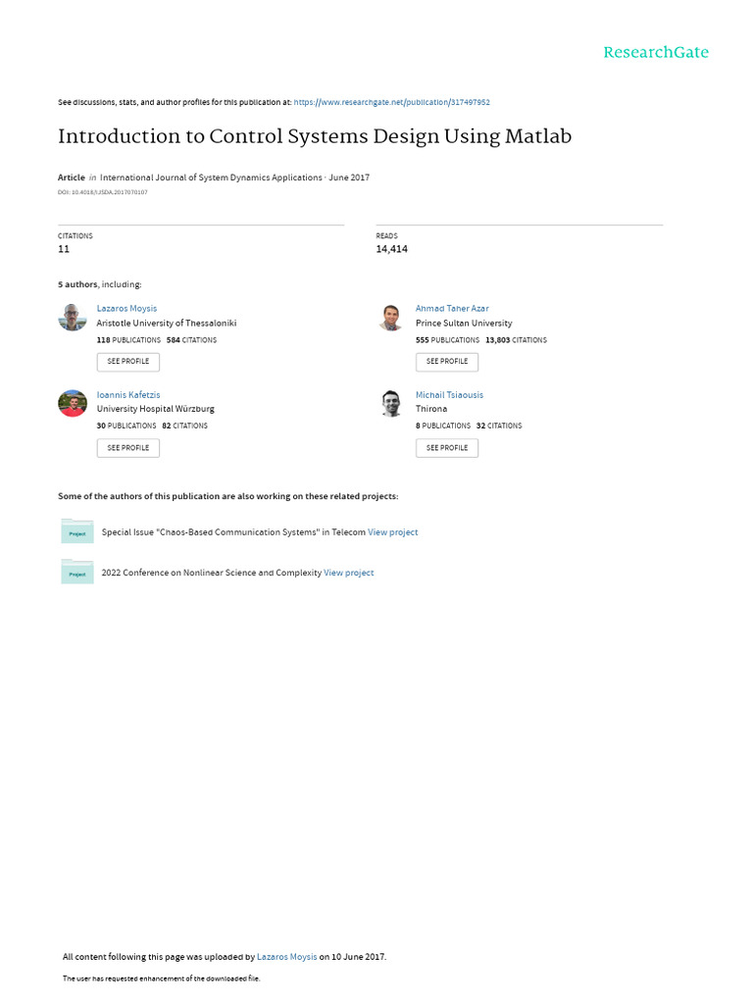753x1004 pixels.
Task: Click the 2022 Conference project folder icon
Action: click(x=77, y=572)
